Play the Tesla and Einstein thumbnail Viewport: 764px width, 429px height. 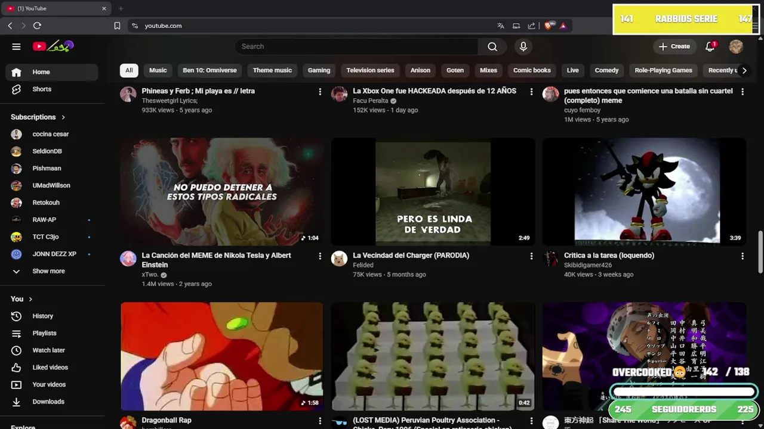click(x=222, y=192)
